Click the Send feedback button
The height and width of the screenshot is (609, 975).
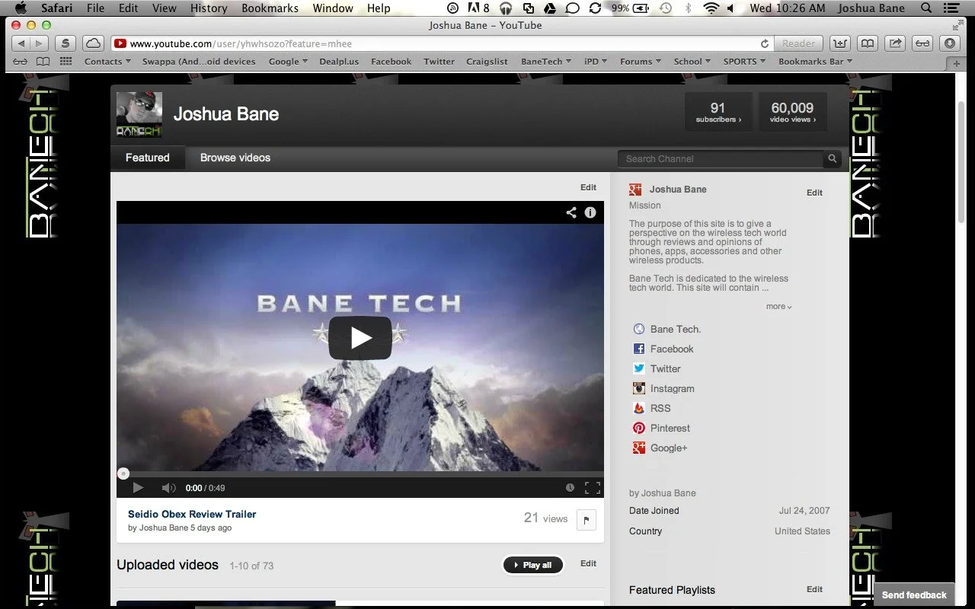tap(914, 595)
